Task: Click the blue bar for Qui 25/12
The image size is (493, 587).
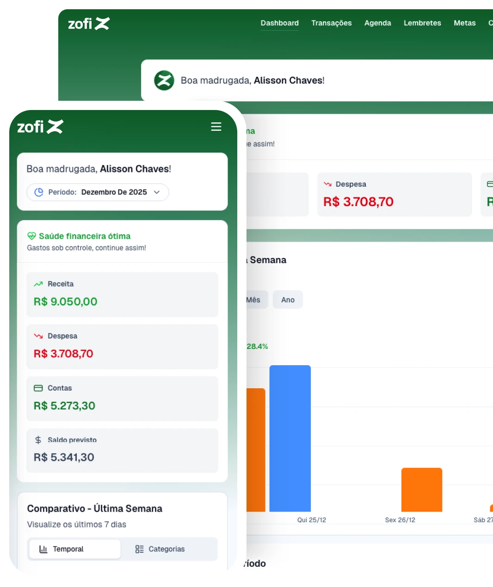Action: pos(290,438)
